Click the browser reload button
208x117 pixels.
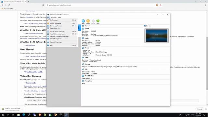pos(9,5)
